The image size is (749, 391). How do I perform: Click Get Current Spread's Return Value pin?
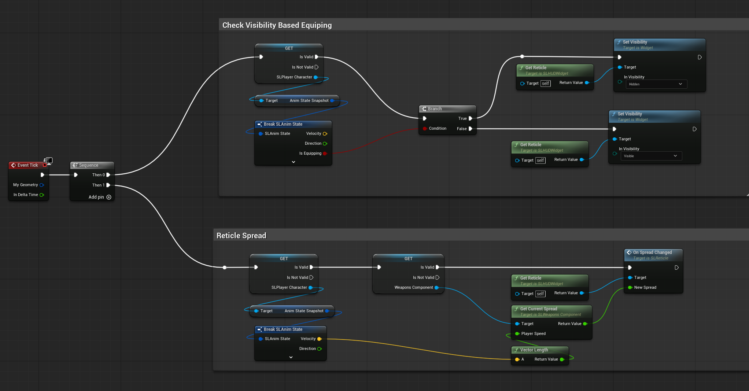click(x=585, y=324)
